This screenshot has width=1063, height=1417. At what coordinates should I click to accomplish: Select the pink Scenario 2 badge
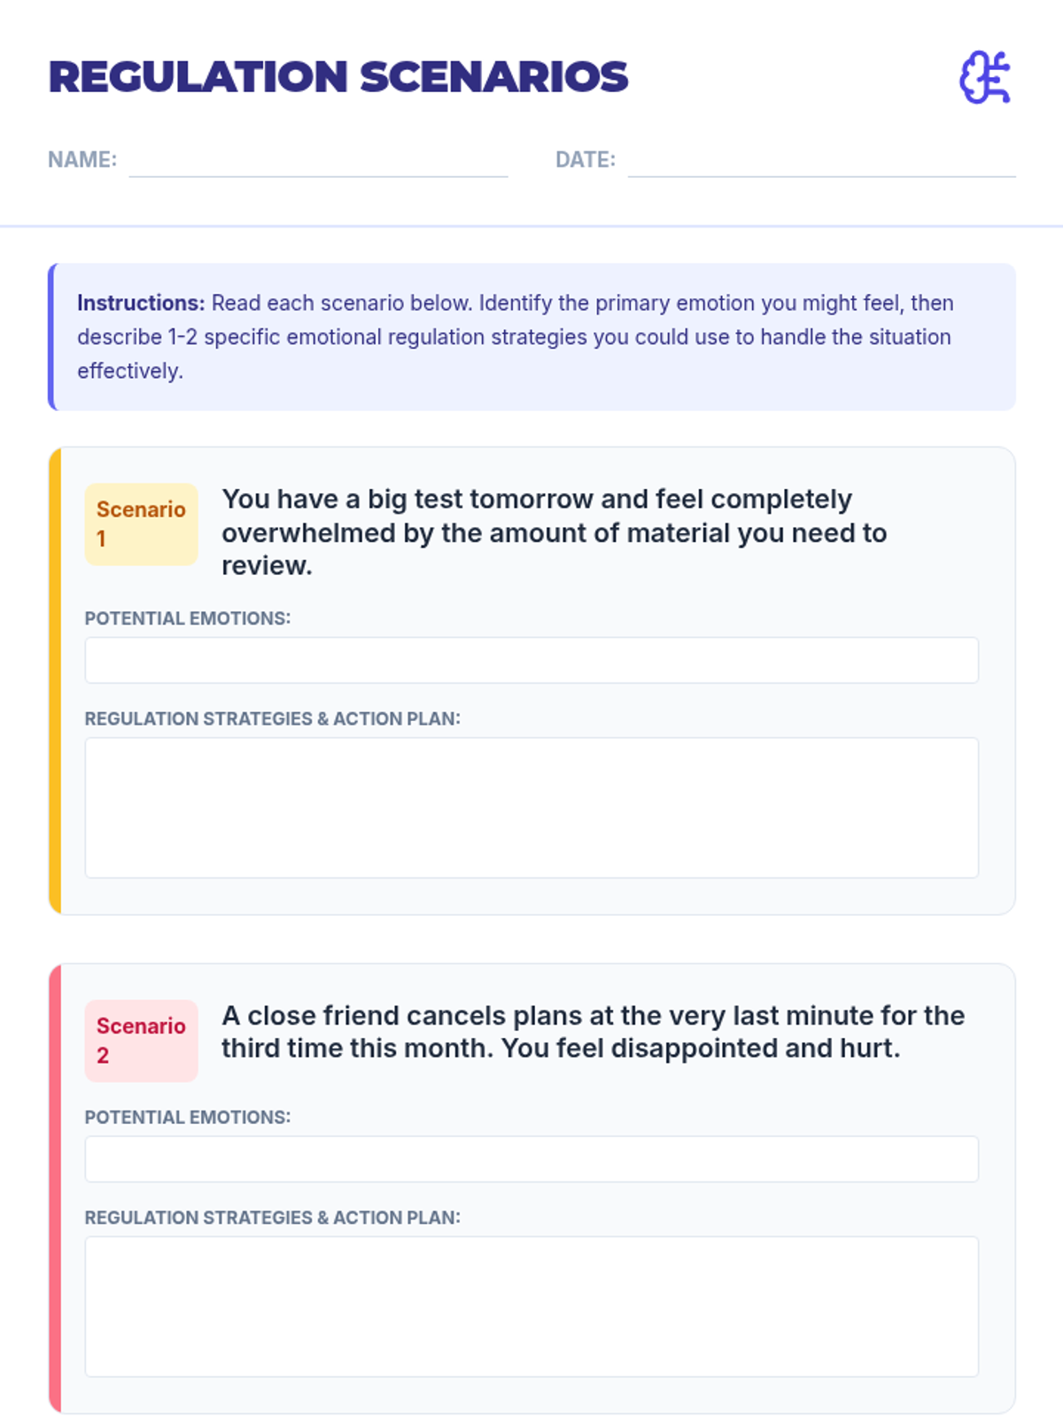(141, 1041)
